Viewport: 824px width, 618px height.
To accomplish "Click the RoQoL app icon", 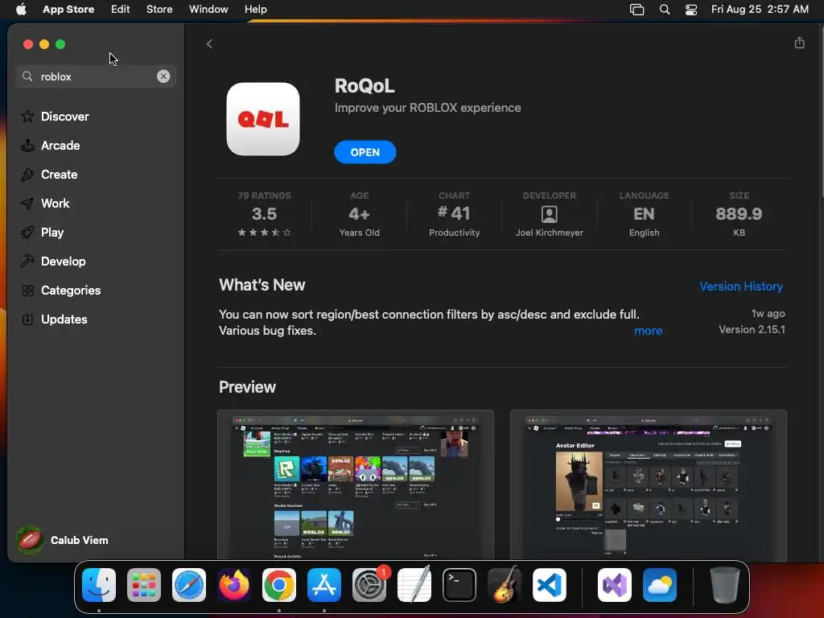I will point(263,119).
